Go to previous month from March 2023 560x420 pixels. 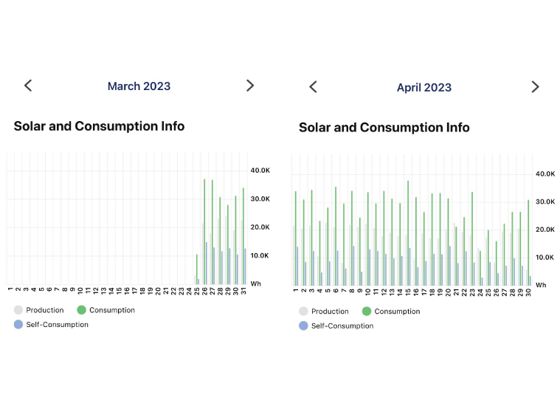click(28, 86)
